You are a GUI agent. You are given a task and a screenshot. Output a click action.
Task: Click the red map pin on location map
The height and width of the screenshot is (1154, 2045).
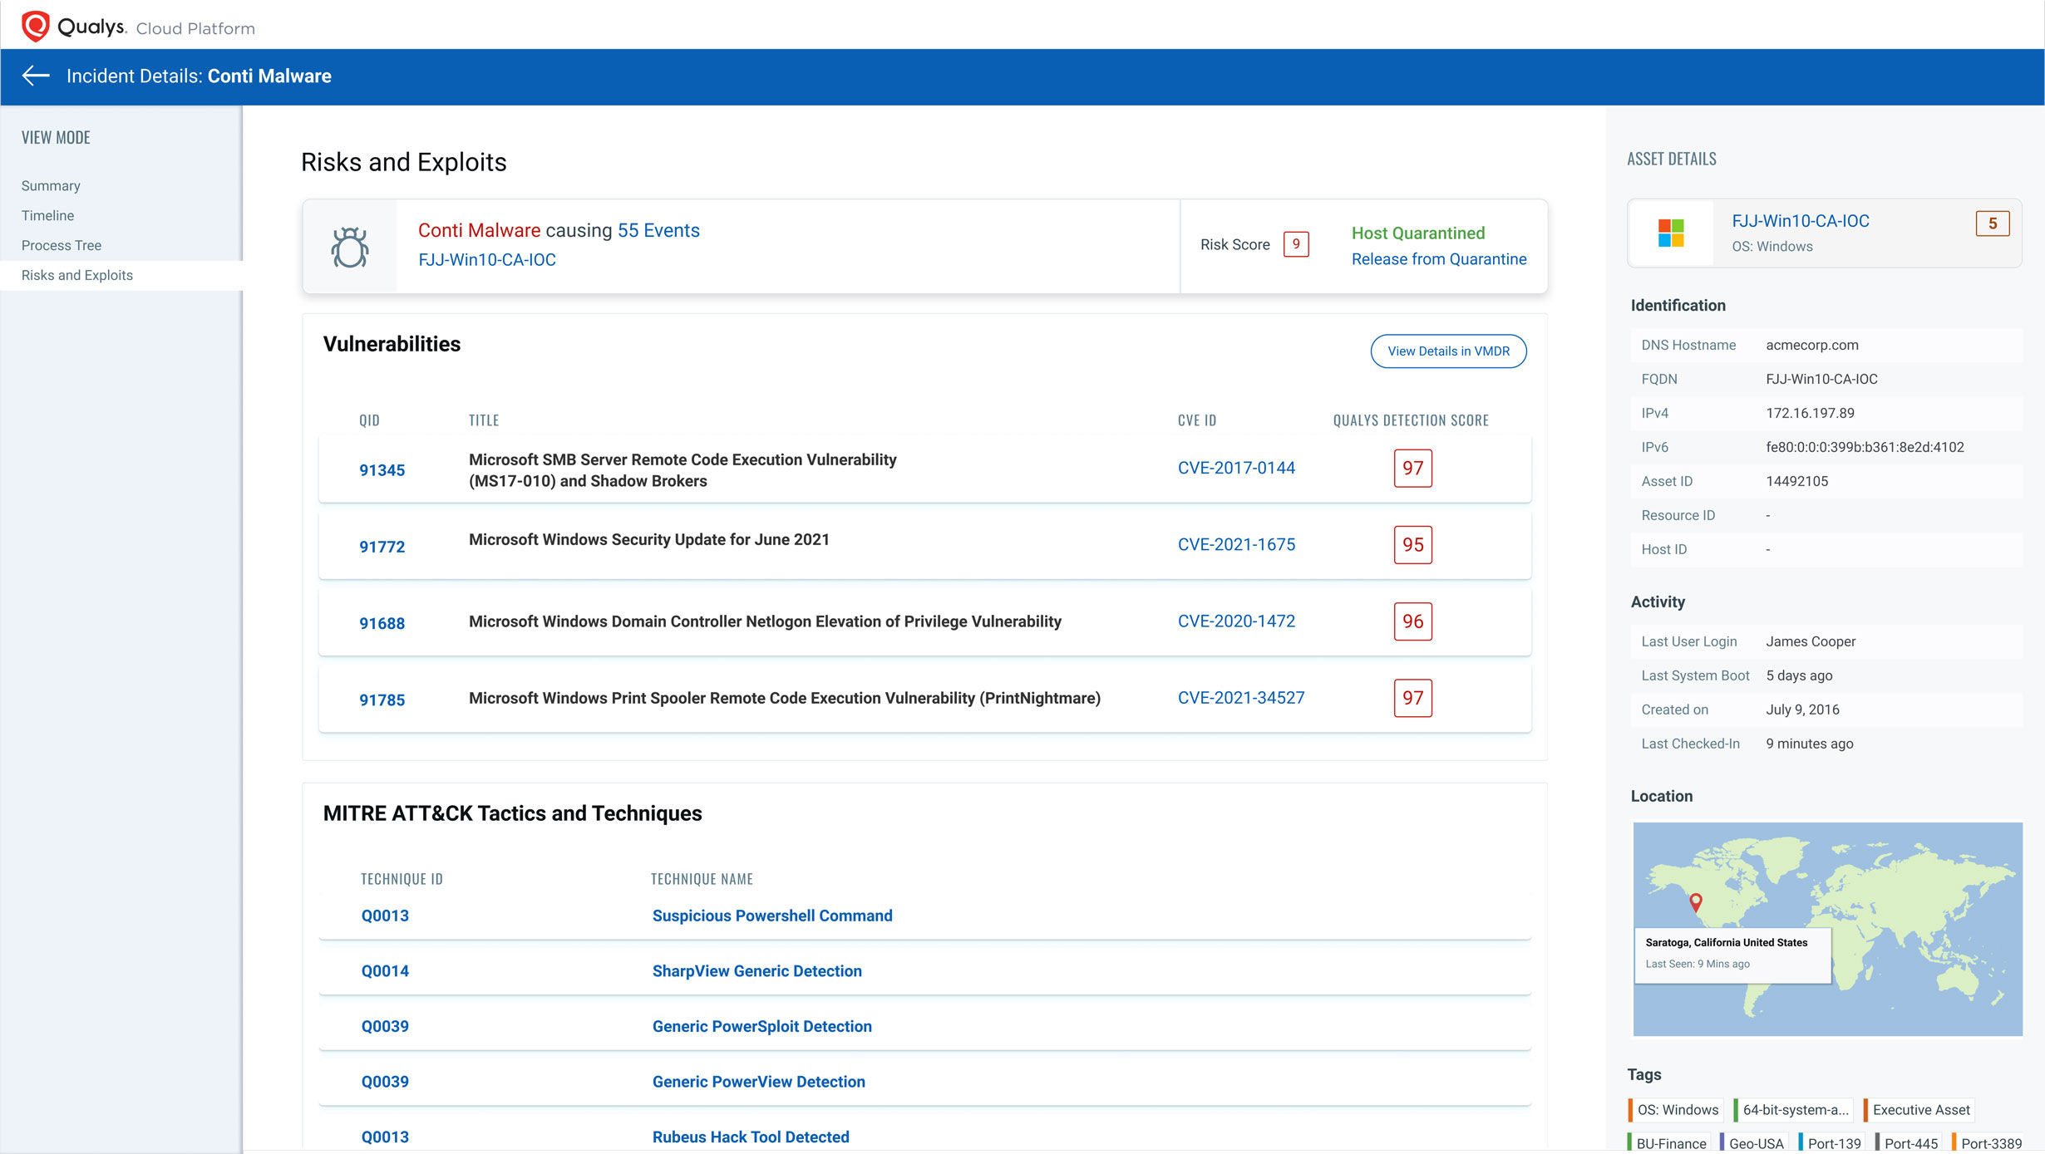1696,901
